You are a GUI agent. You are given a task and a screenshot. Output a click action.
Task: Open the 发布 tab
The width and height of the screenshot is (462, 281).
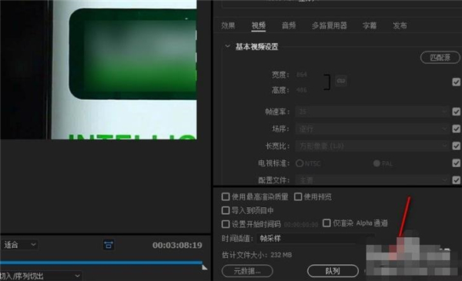[400, 25]
